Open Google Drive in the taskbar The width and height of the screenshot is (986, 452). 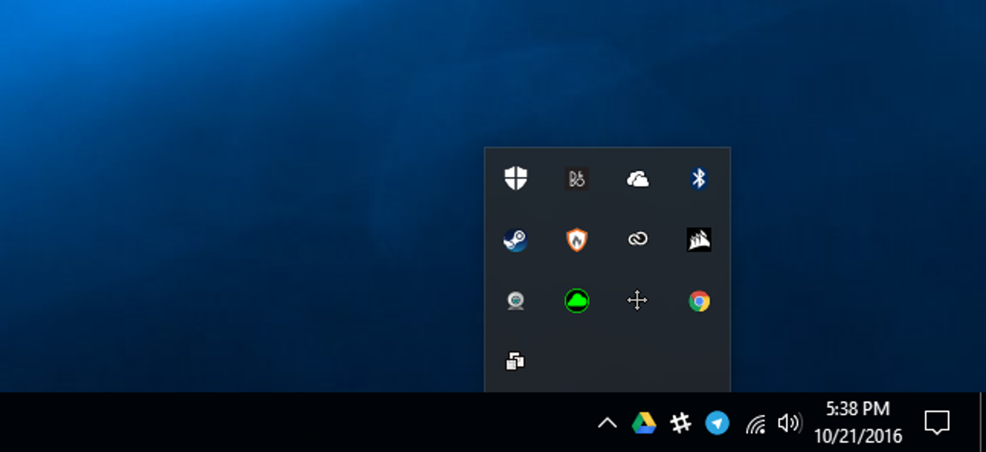click(x=643, y=423)
